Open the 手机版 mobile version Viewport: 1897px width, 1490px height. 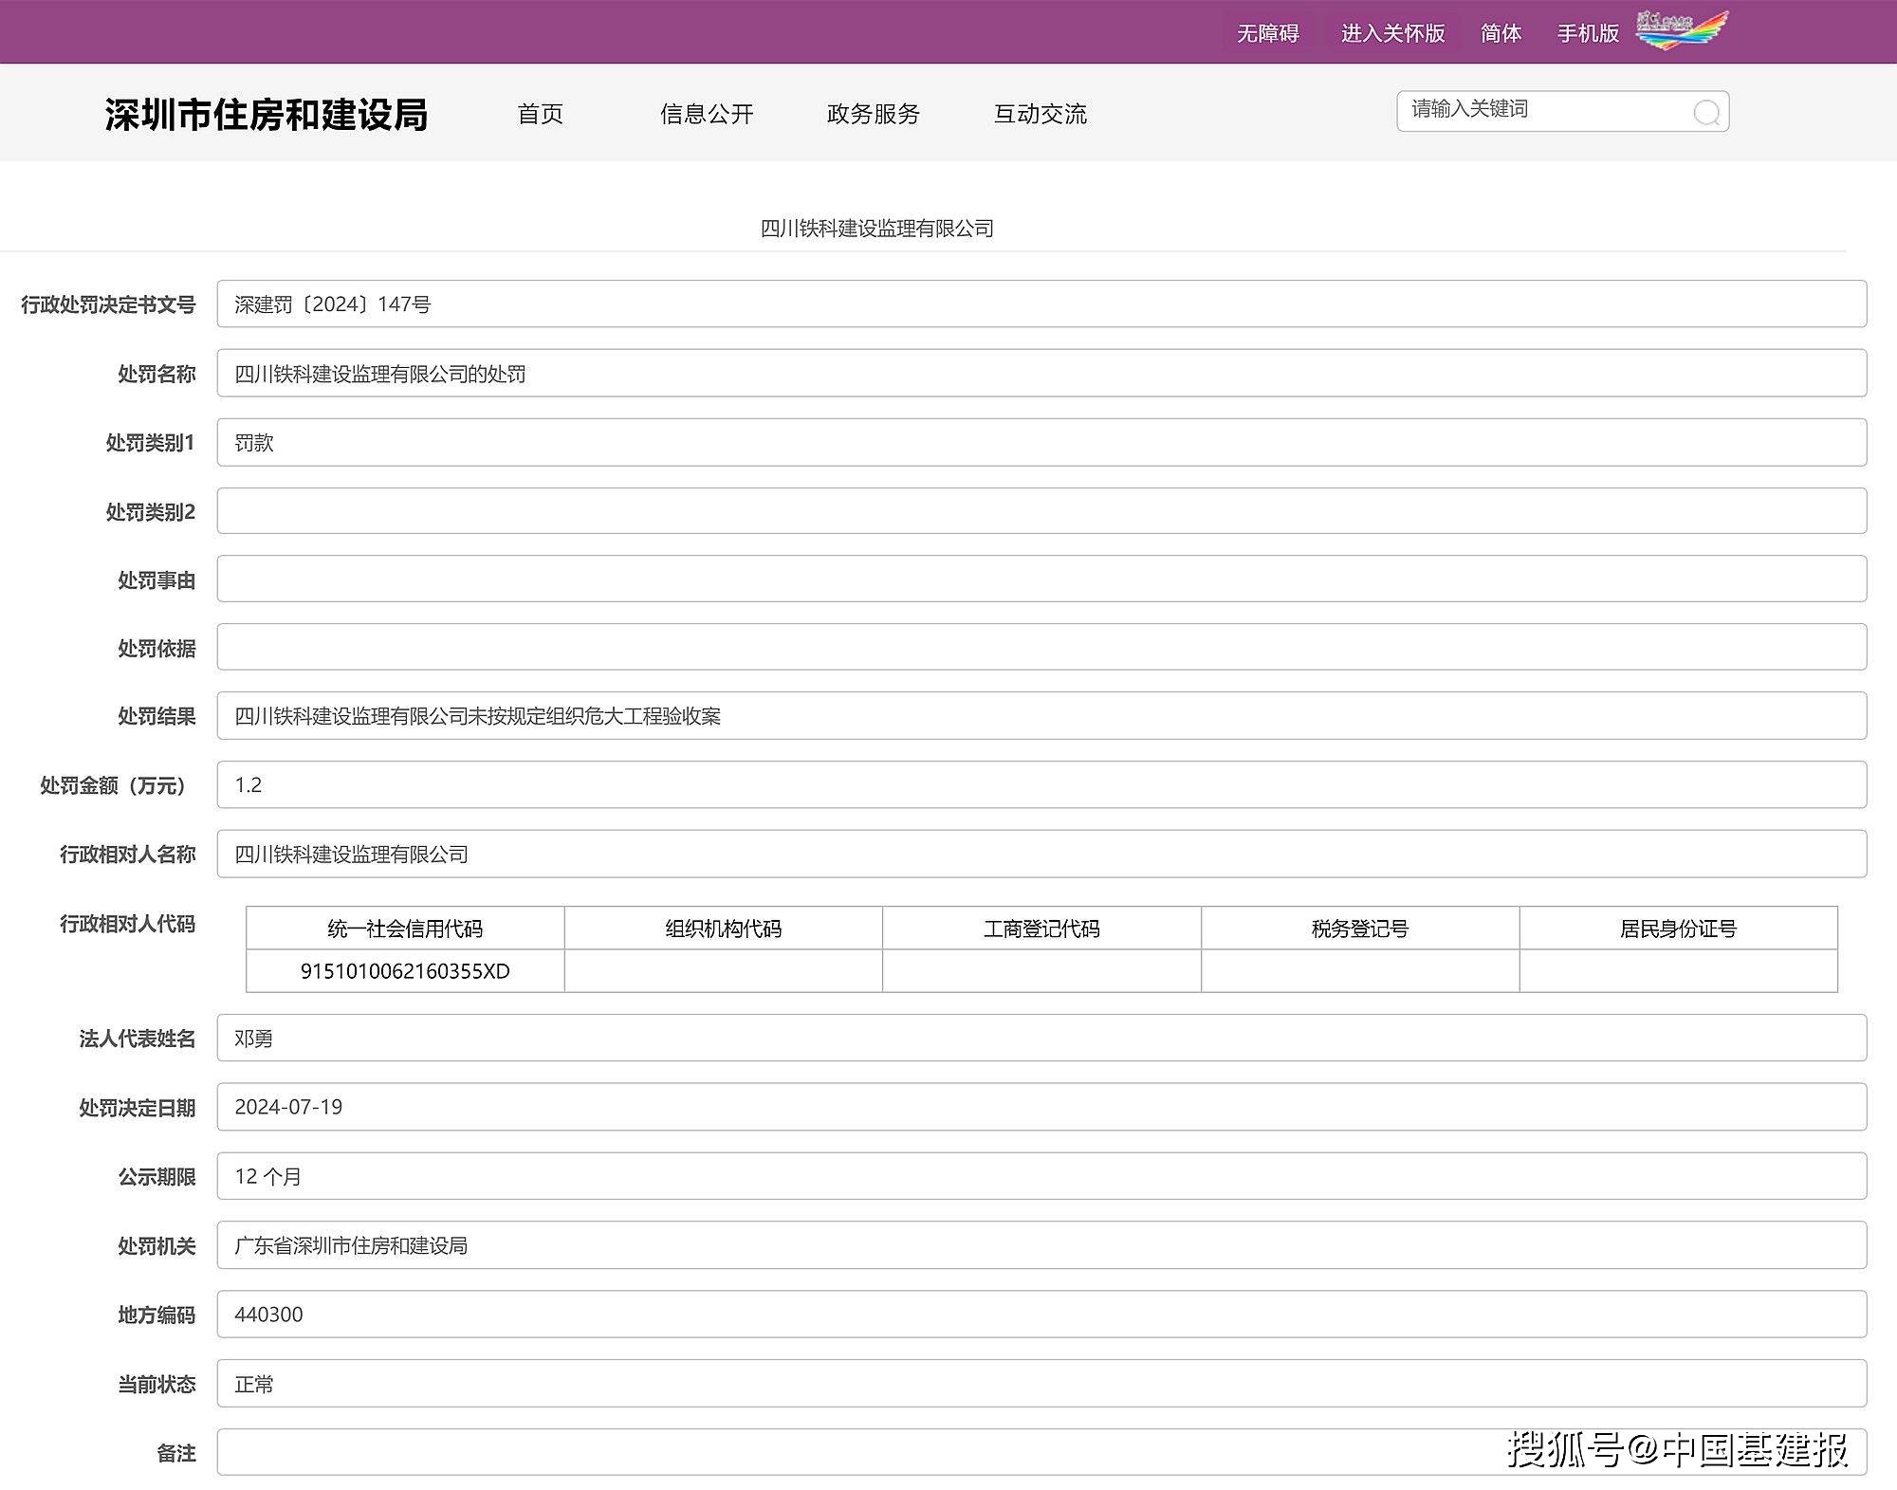pyautogui.click(x=1588, y=33)
